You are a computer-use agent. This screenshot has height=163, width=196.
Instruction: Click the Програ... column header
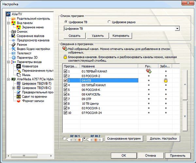(x=71, y=66)
